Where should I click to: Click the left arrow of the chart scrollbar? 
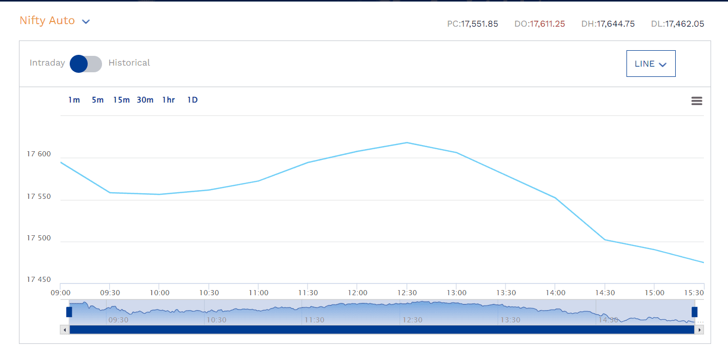(x=65, y=330)
